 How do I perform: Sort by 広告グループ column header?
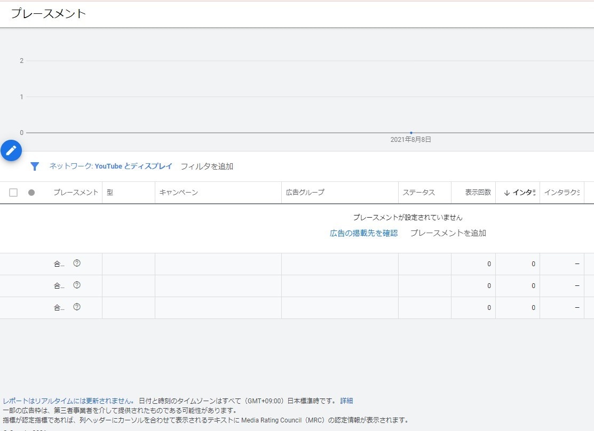[305, 193]
